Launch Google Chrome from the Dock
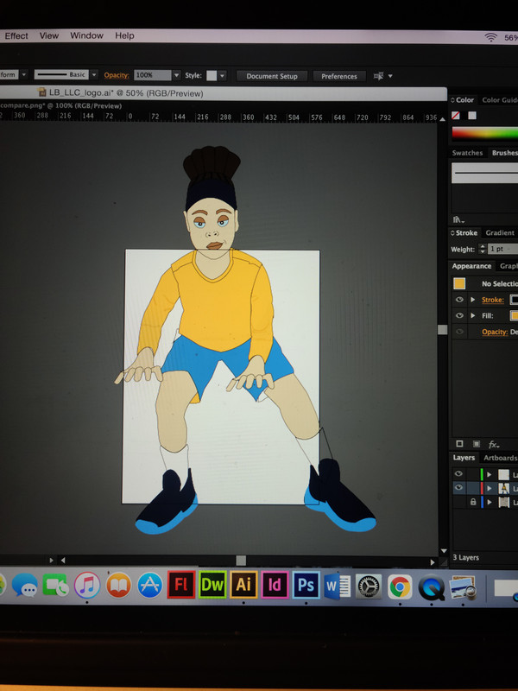518x691 pixels. [x=400, y=587]
